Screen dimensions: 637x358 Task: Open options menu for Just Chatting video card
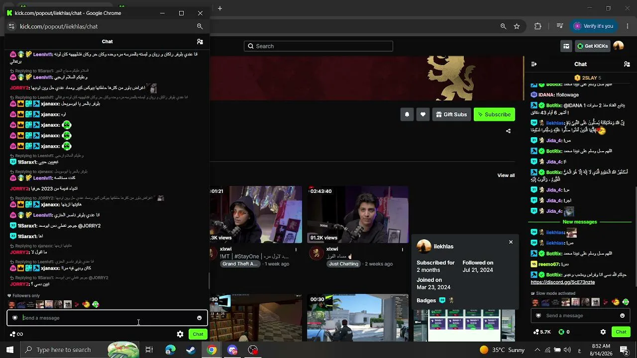click(x=402, y=250)
